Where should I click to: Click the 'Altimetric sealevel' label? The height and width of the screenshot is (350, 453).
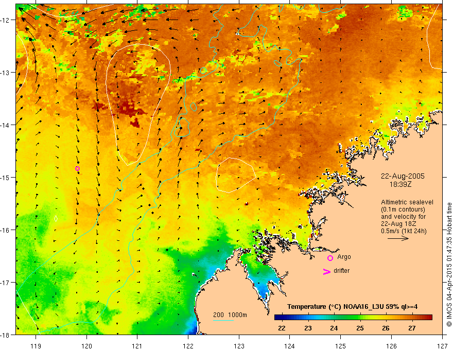click(407, 202)
